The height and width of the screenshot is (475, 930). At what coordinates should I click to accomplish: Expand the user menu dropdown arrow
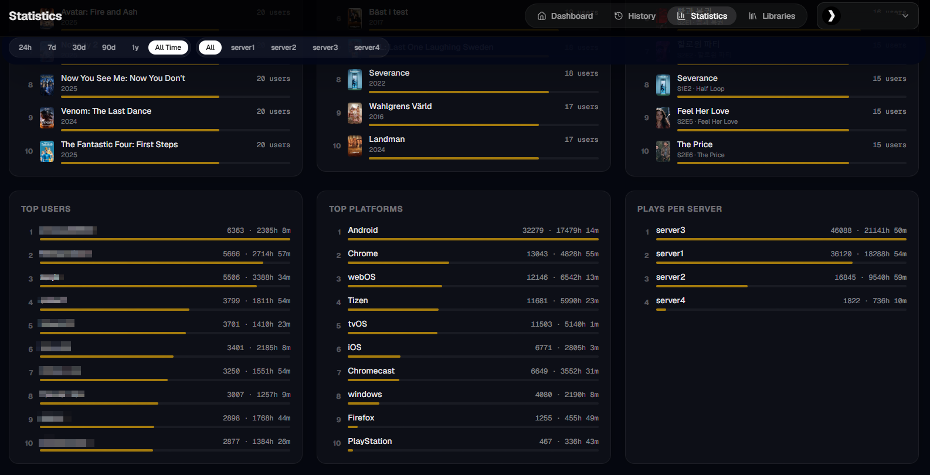click(x=905, y=16)
